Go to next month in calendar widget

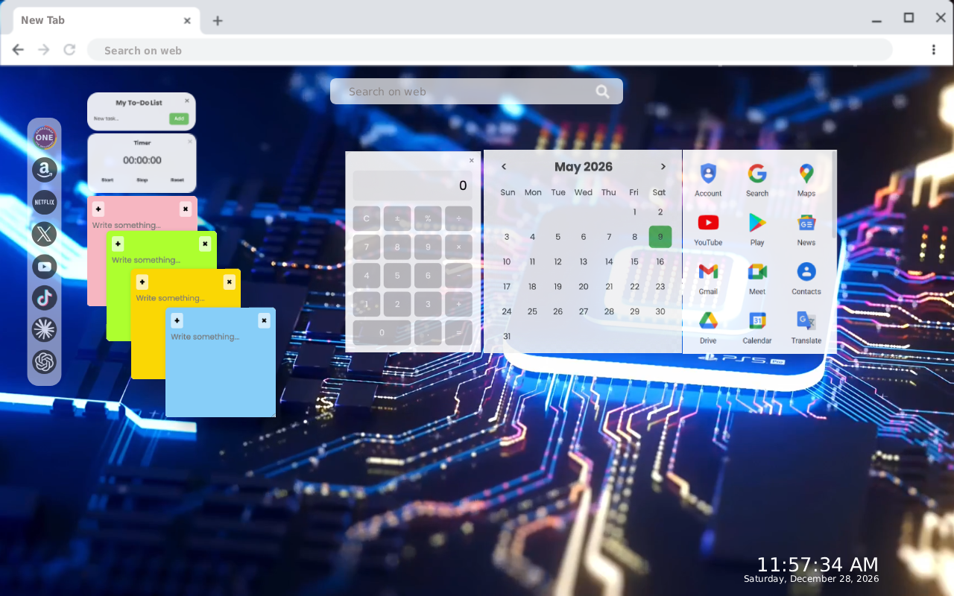click(663, 167)
